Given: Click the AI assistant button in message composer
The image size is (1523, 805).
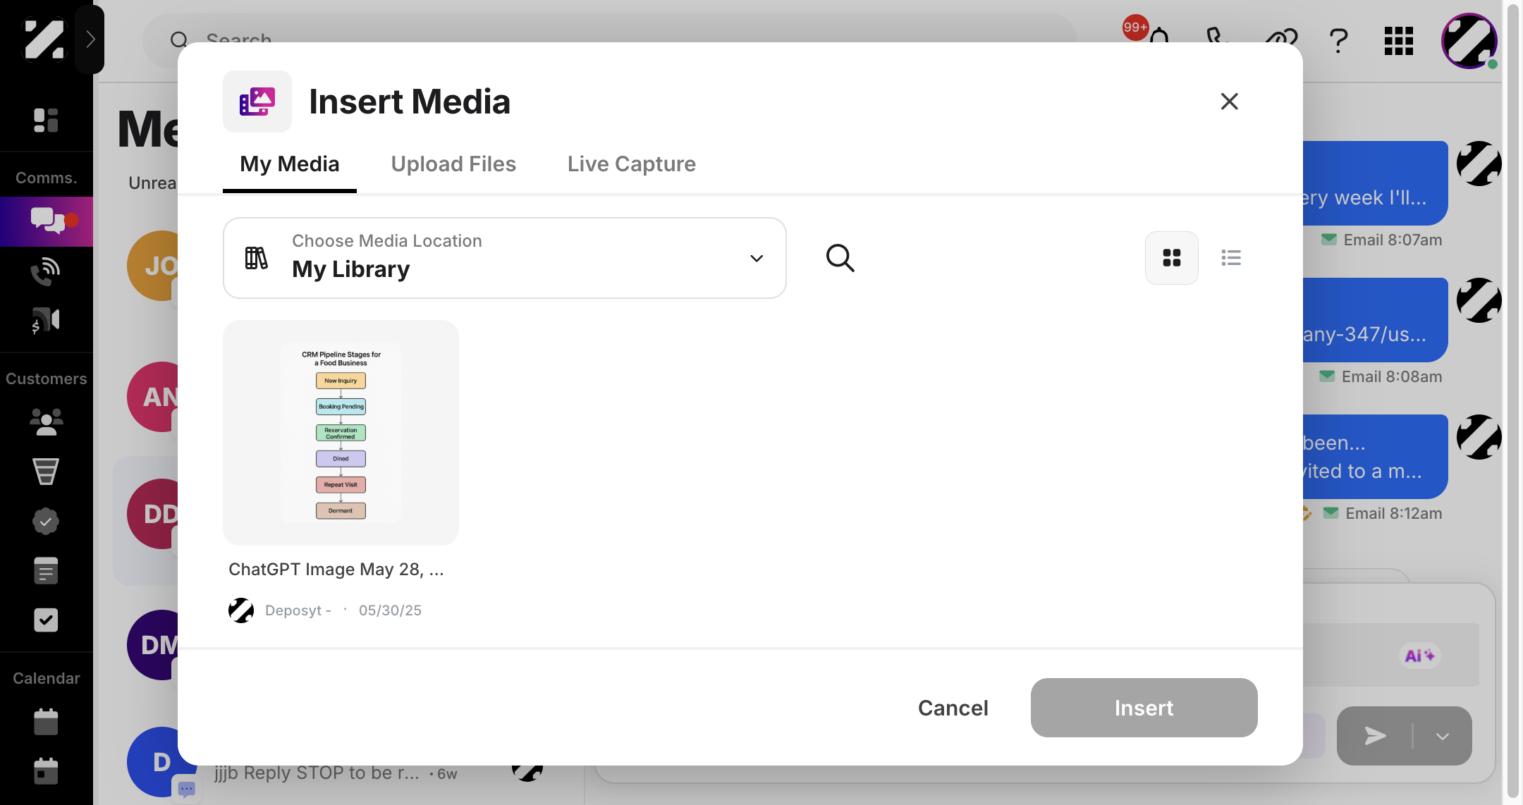Looking at the screenshot, I should pos(1419,656).
